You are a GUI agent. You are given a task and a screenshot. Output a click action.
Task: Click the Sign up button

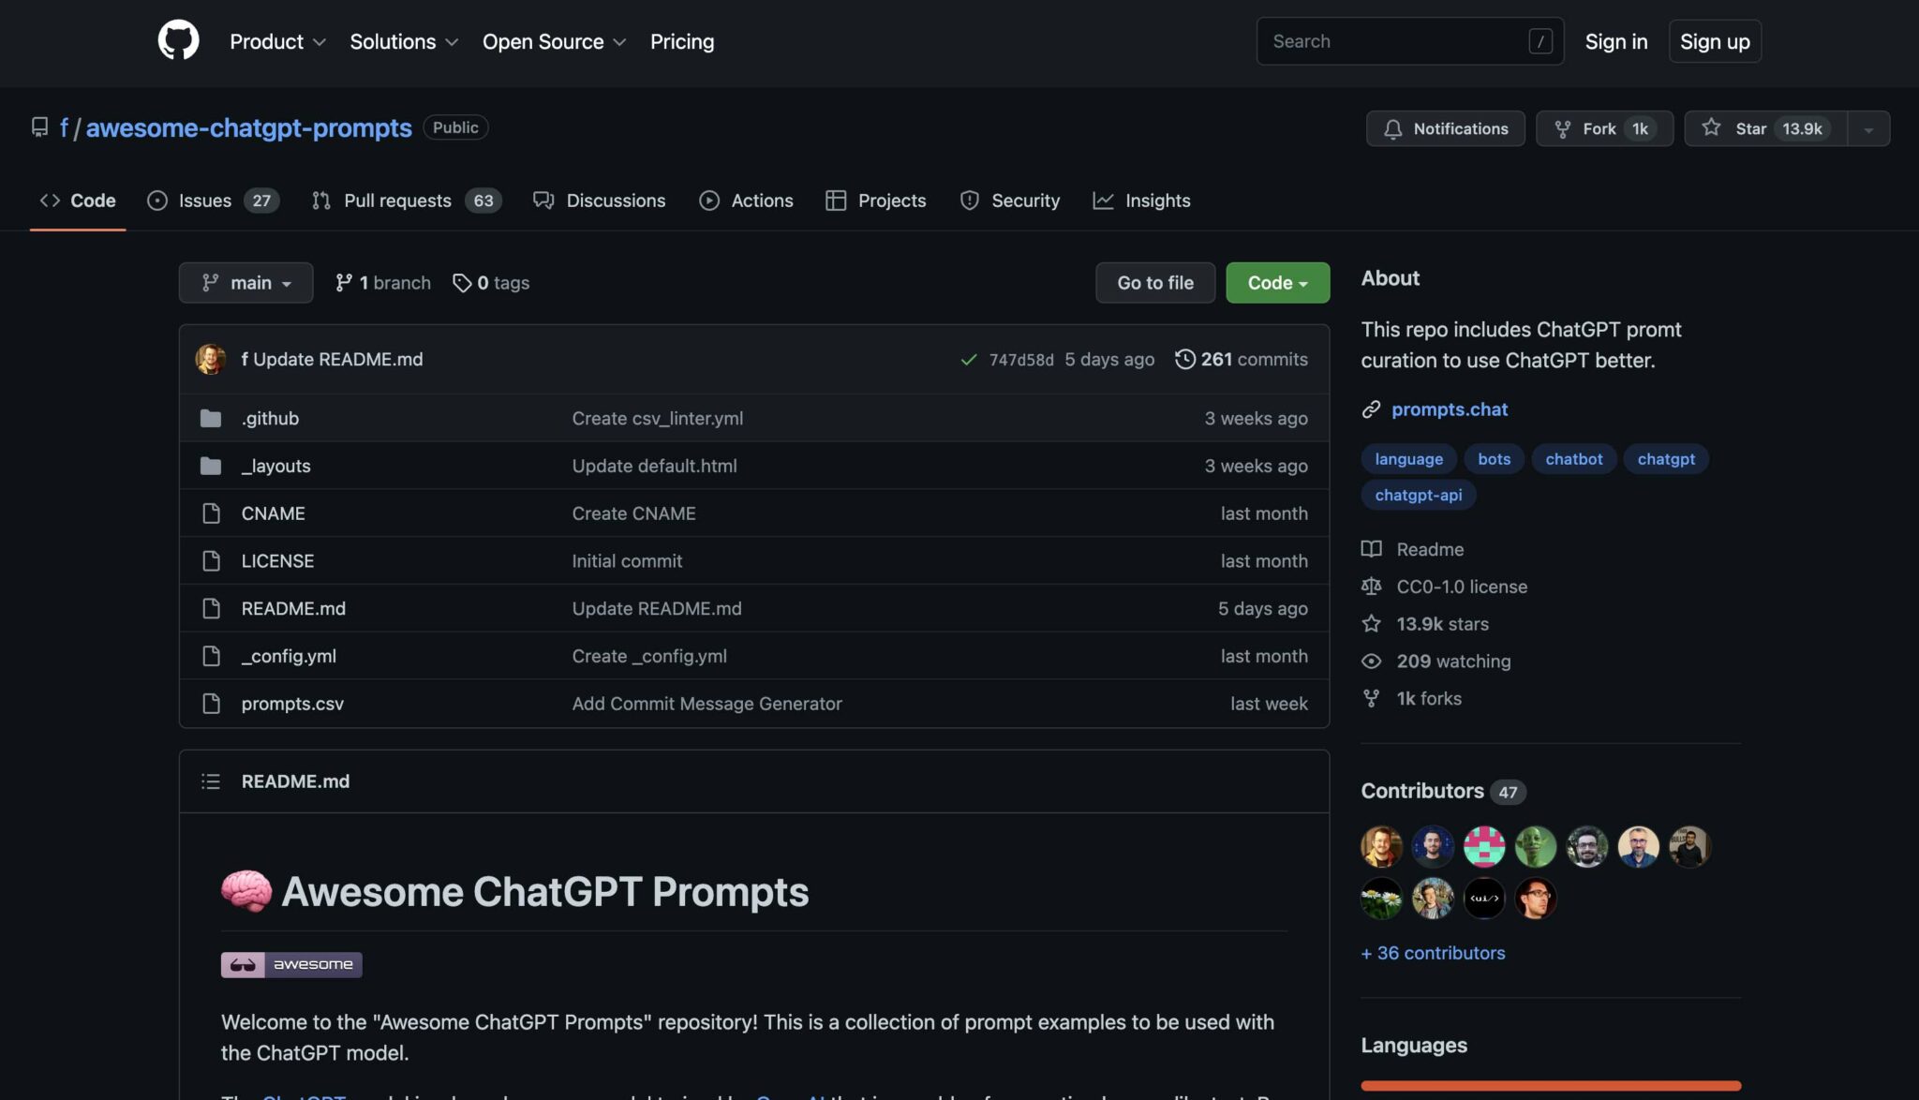tap(1715, 41)
